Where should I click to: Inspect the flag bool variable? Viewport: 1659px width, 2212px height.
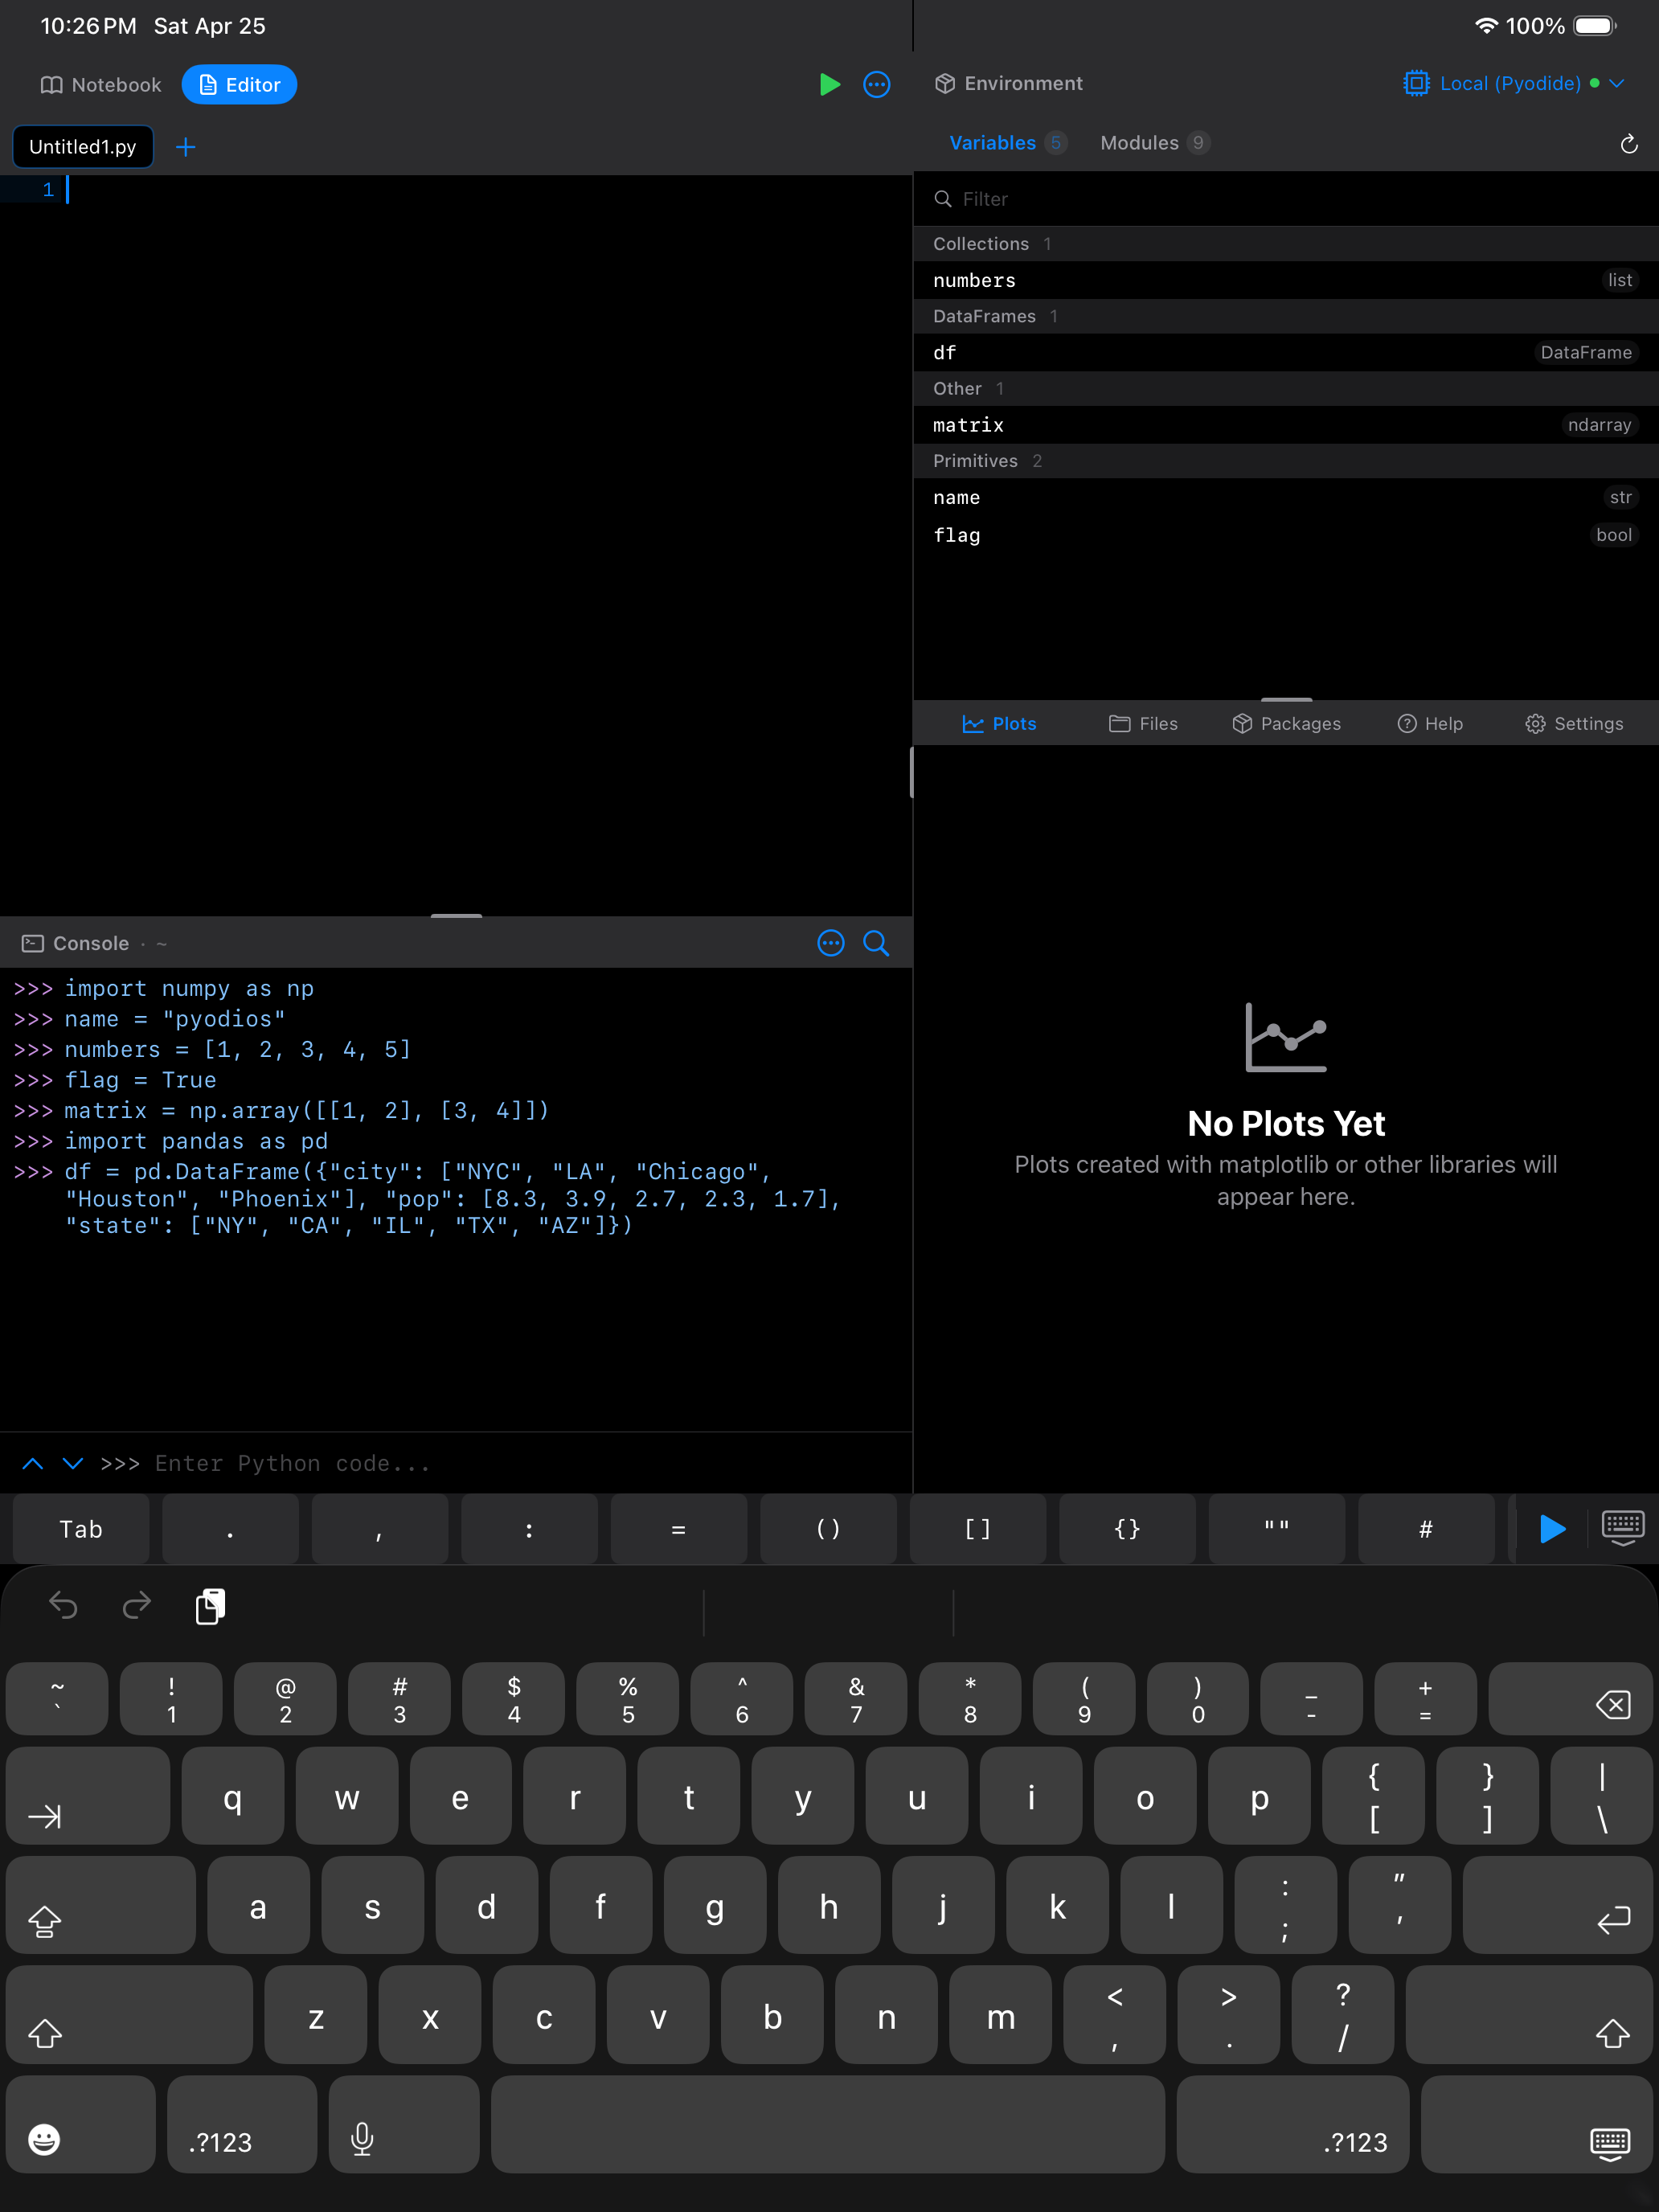coord(1286,536)
